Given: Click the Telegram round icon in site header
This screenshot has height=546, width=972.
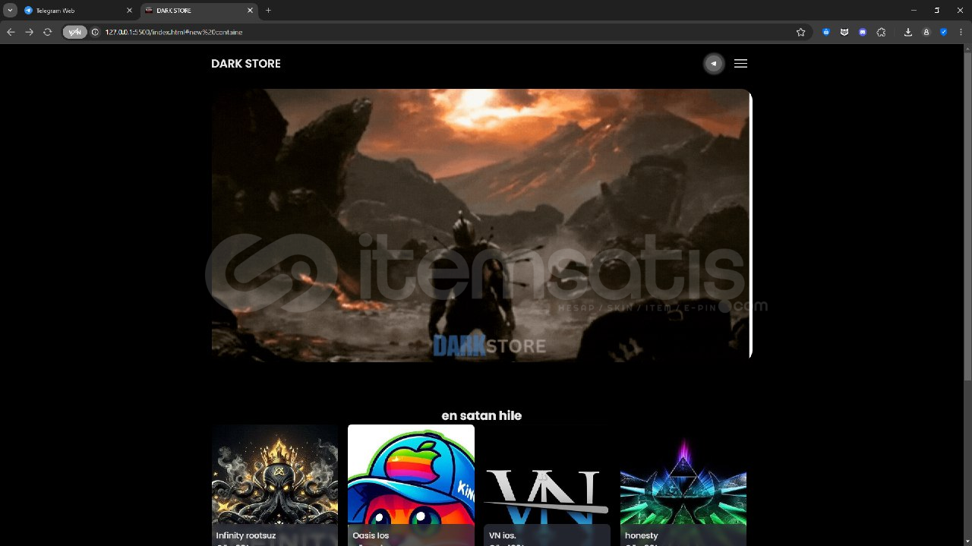Looking at the screenshot, I should 714,64.
